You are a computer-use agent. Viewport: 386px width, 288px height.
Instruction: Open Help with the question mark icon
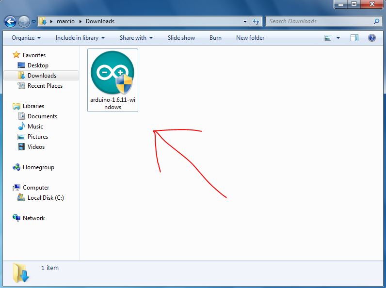(x=372, y=38)
